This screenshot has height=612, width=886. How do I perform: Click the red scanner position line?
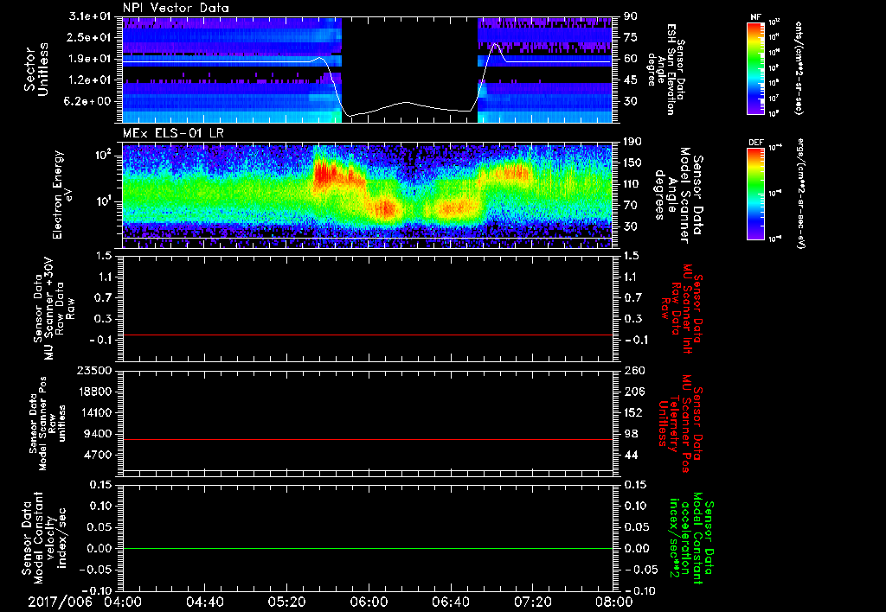[x=368, y=440]
